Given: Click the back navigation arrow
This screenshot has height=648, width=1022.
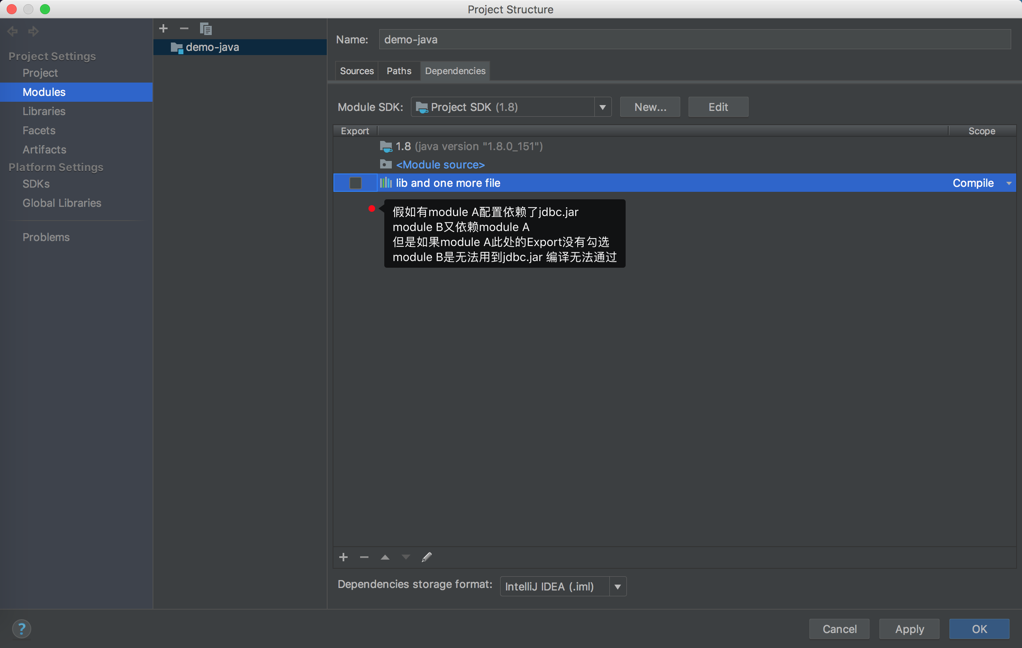Looking at the screenshot, I should (x=13, y=31).
